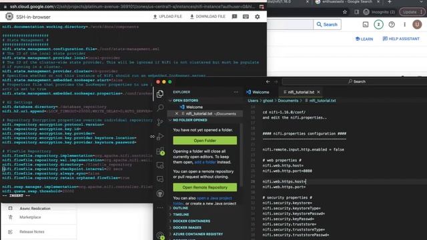Open the user avatar in Cloud console
This screenshot has height=240, width=427.
click(x=417, y=25)
